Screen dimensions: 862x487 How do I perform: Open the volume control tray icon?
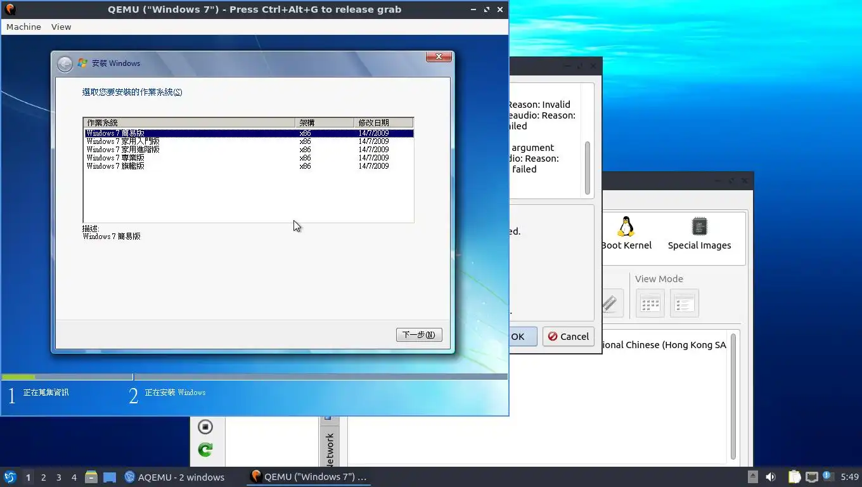click(771, 477)
